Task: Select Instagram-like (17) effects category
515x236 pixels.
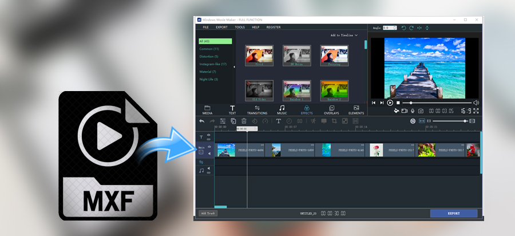Action: click(213, 64)
